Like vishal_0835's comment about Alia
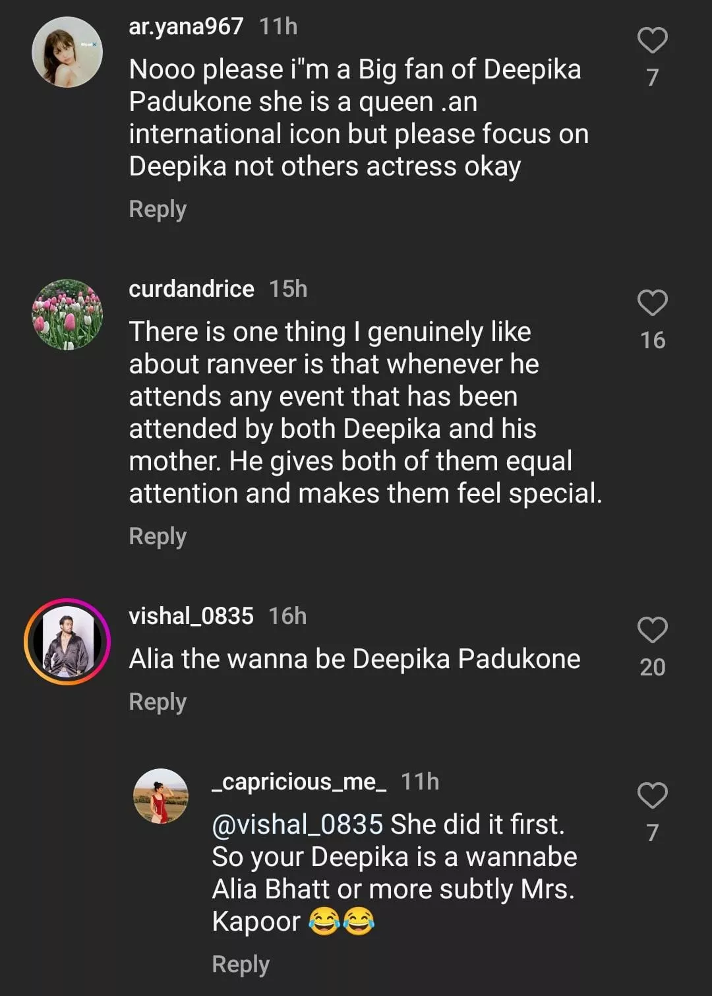Screen dimensions: 712x996 pos(652,630)
